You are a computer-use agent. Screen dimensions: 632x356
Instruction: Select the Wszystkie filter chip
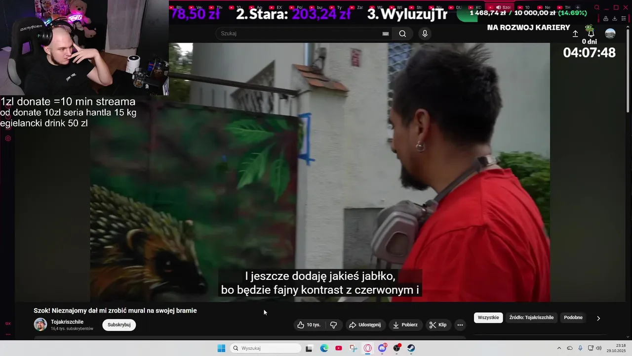point(488,317)
